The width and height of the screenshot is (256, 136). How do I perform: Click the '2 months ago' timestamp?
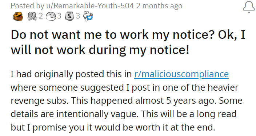coord(159,6)
